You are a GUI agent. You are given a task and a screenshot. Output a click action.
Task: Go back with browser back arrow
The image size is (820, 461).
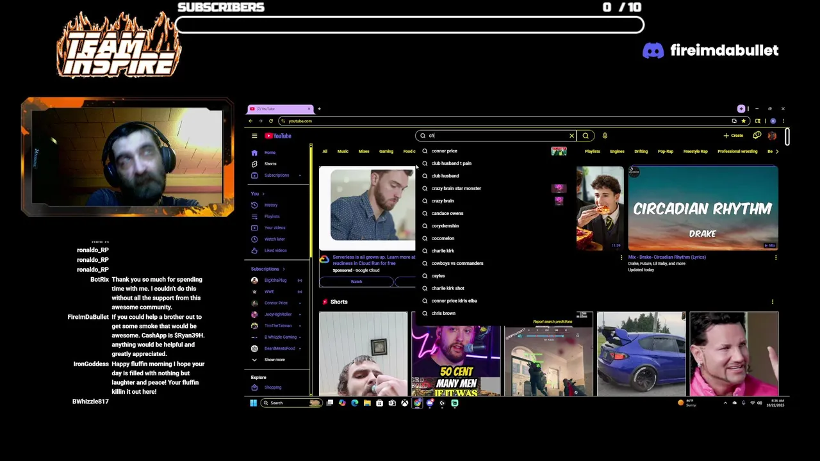pos(250,121)
